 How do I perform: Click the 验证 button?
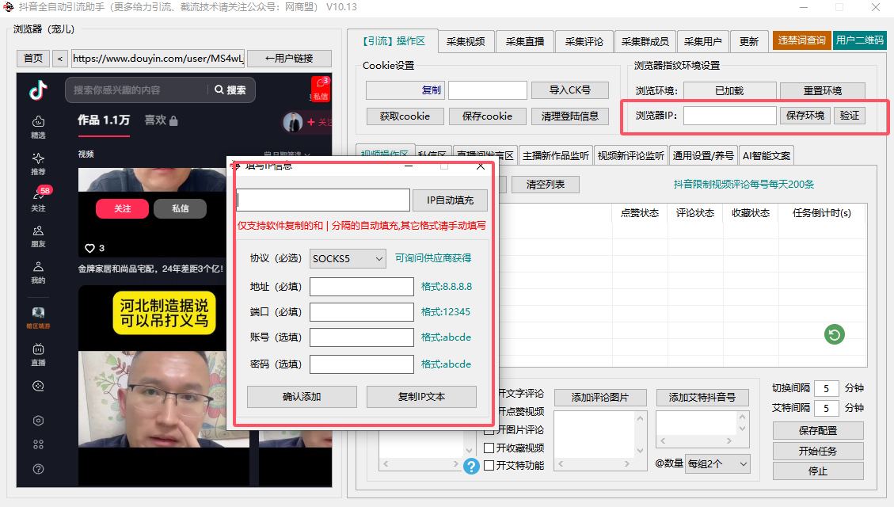850,116
